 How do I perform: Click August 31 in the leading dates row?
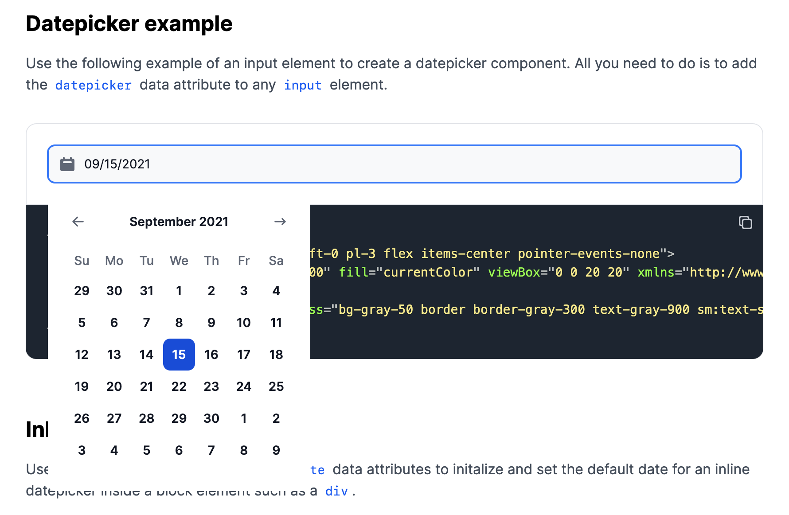coord(146,291)
